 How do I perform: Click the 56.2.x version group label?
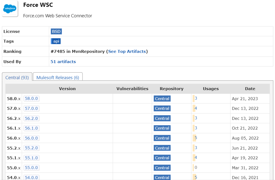pyautogui.click(x=14, y=118)
